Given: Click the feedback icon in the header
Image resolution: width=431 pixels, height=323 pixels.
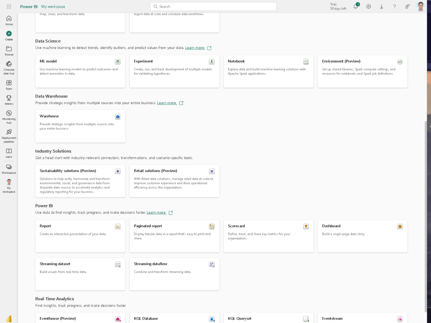Looking at the screenshot, I should (x=407, y=7).
